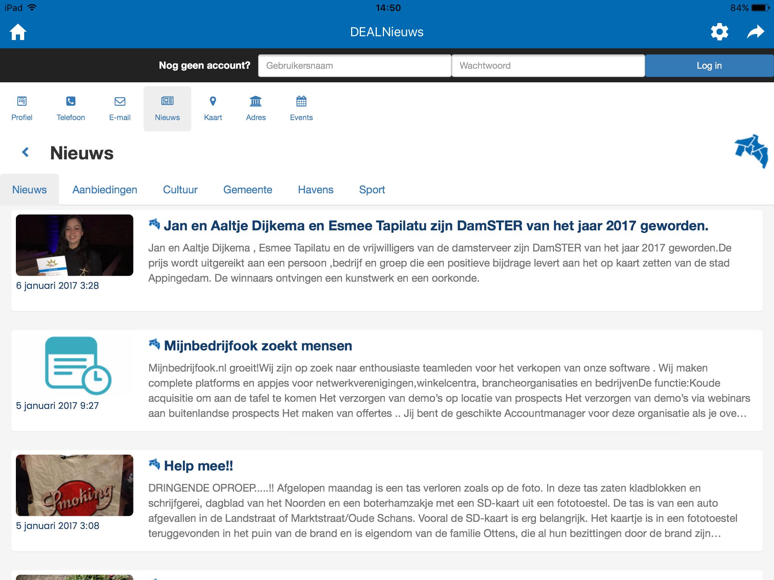This screenshot has height=580, width=774.
Task: Collapse back using the left chevron
Action: (25, 152)
